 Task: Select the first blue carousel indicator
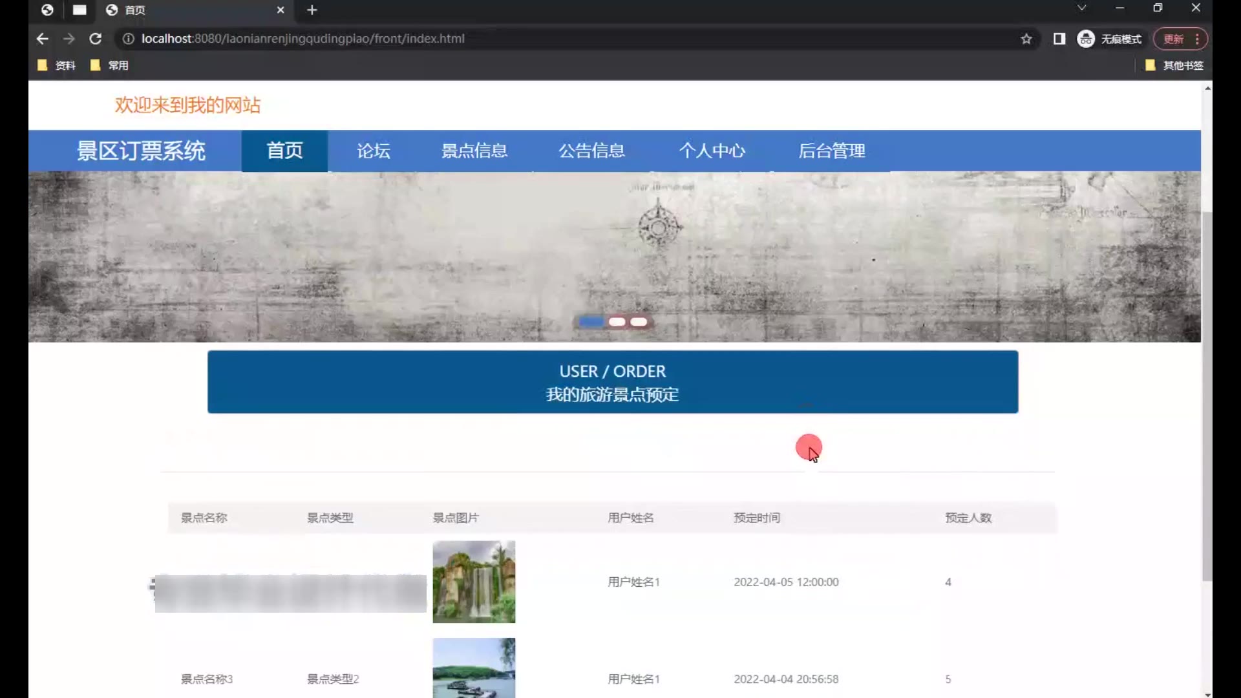click(x=591, y=322)
